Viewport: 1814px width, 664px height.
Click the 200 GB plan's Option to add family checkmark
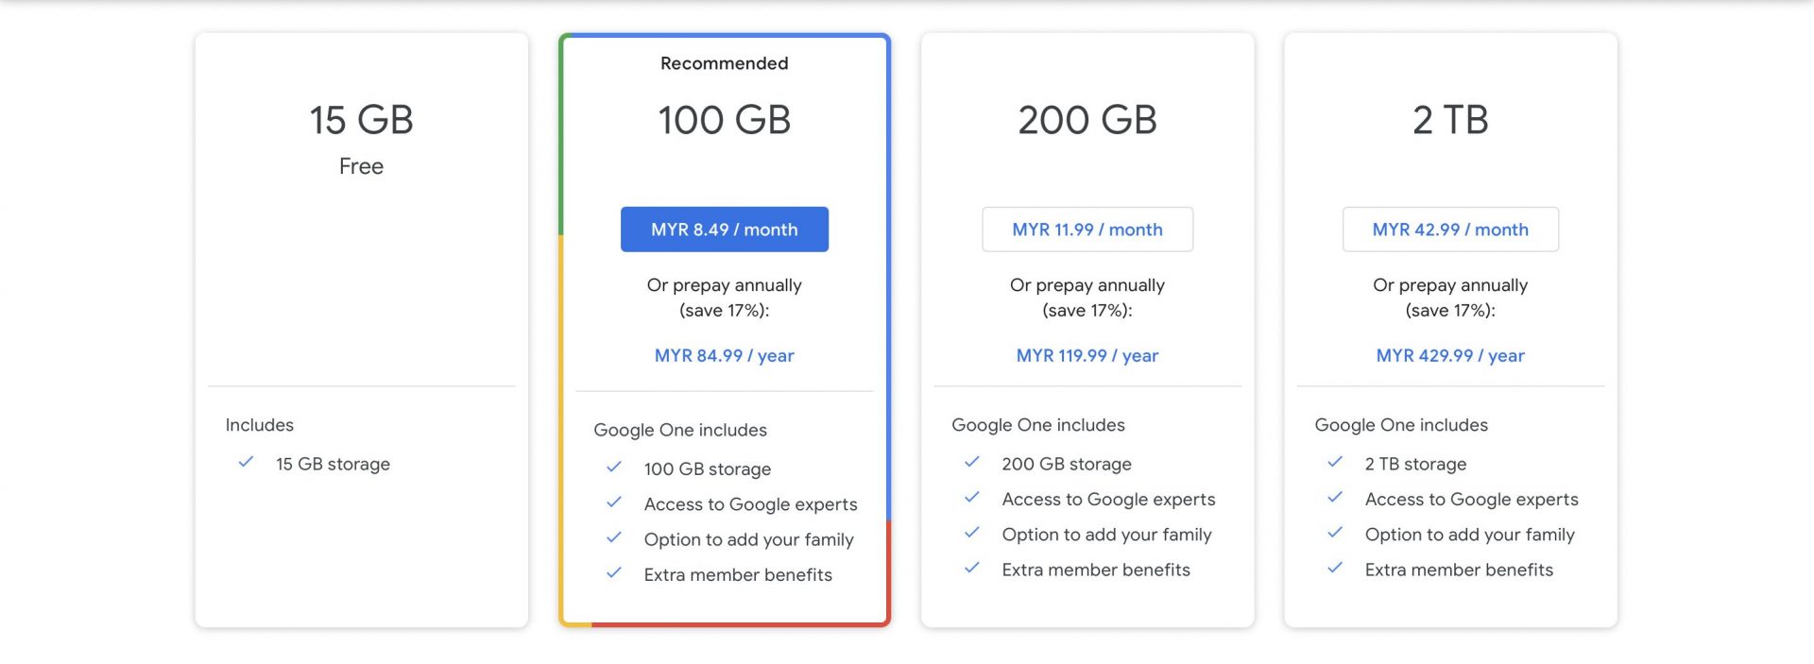972,533
